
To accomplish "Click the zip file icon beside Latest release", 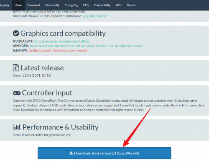I will point(16,68).
